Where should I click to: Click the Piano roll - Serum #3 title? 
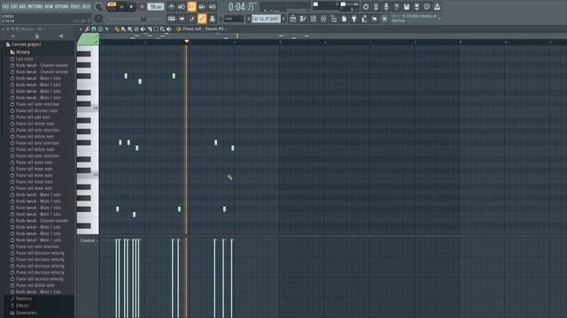pos(203,29)
